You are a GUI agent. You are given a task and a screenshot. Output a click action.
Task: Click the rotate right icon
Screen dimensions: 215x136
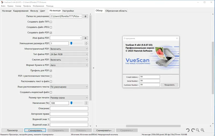pyautogui.click(x=193, y=130)
